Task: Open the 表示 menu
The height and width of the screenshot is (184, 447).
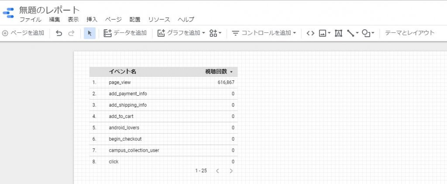Action: 73,20
